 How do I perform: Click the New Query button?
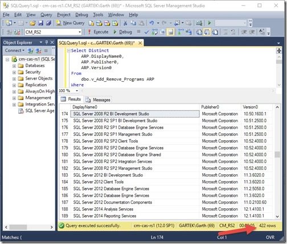point(70,23)
